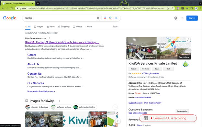Sign in to Google account
This screenshot has width=202, height=127.
(x=192, y=18)
